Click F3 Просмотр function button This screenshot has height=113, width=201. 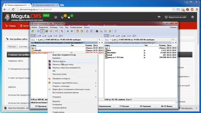tap(41, 106)
